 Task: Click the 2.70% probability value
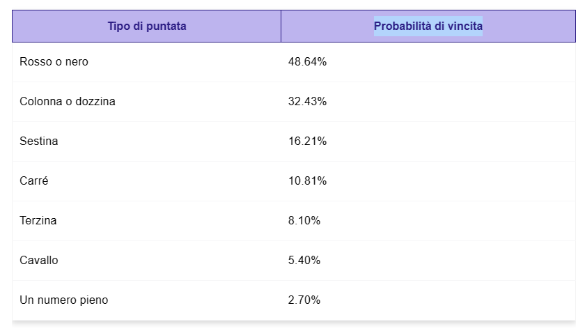point(304,300)
